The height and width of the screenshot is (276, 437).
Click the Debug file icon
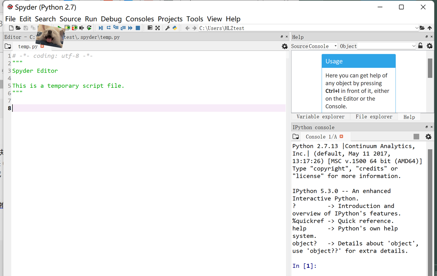101,28
